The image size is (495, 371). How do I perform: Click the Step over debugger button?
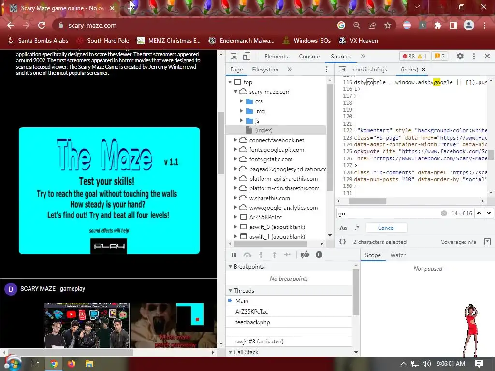(247, 255)
